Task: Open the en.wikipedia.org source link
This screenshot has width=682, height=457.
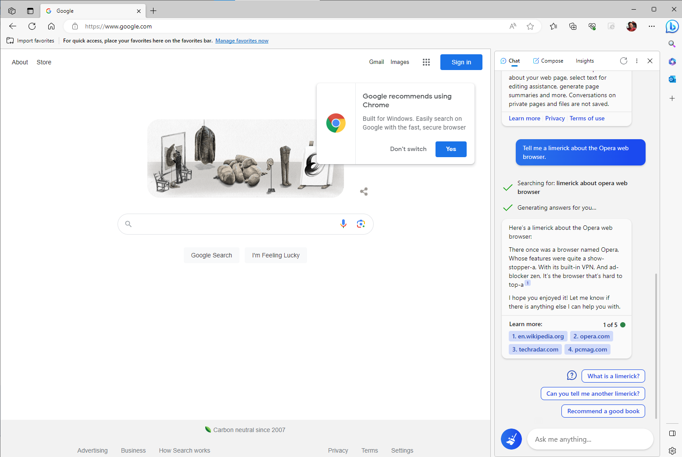Action: pyautogui.click(x=538, y=336)
